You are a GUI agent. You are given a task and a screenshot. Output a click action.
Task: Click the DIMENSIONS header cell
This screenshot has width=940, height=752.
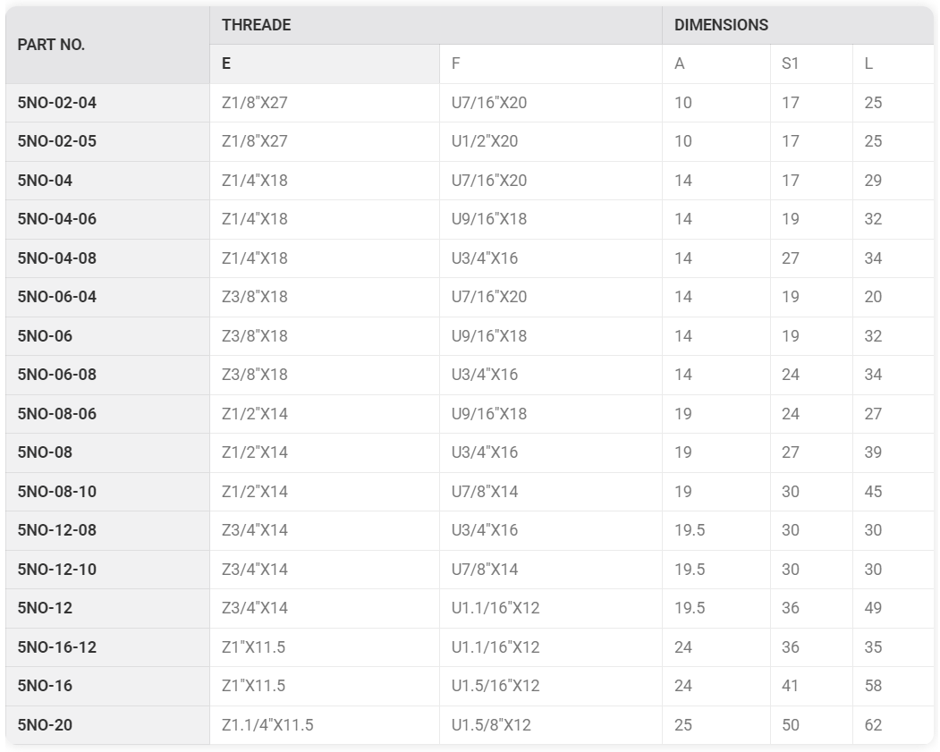pos(798,25)
